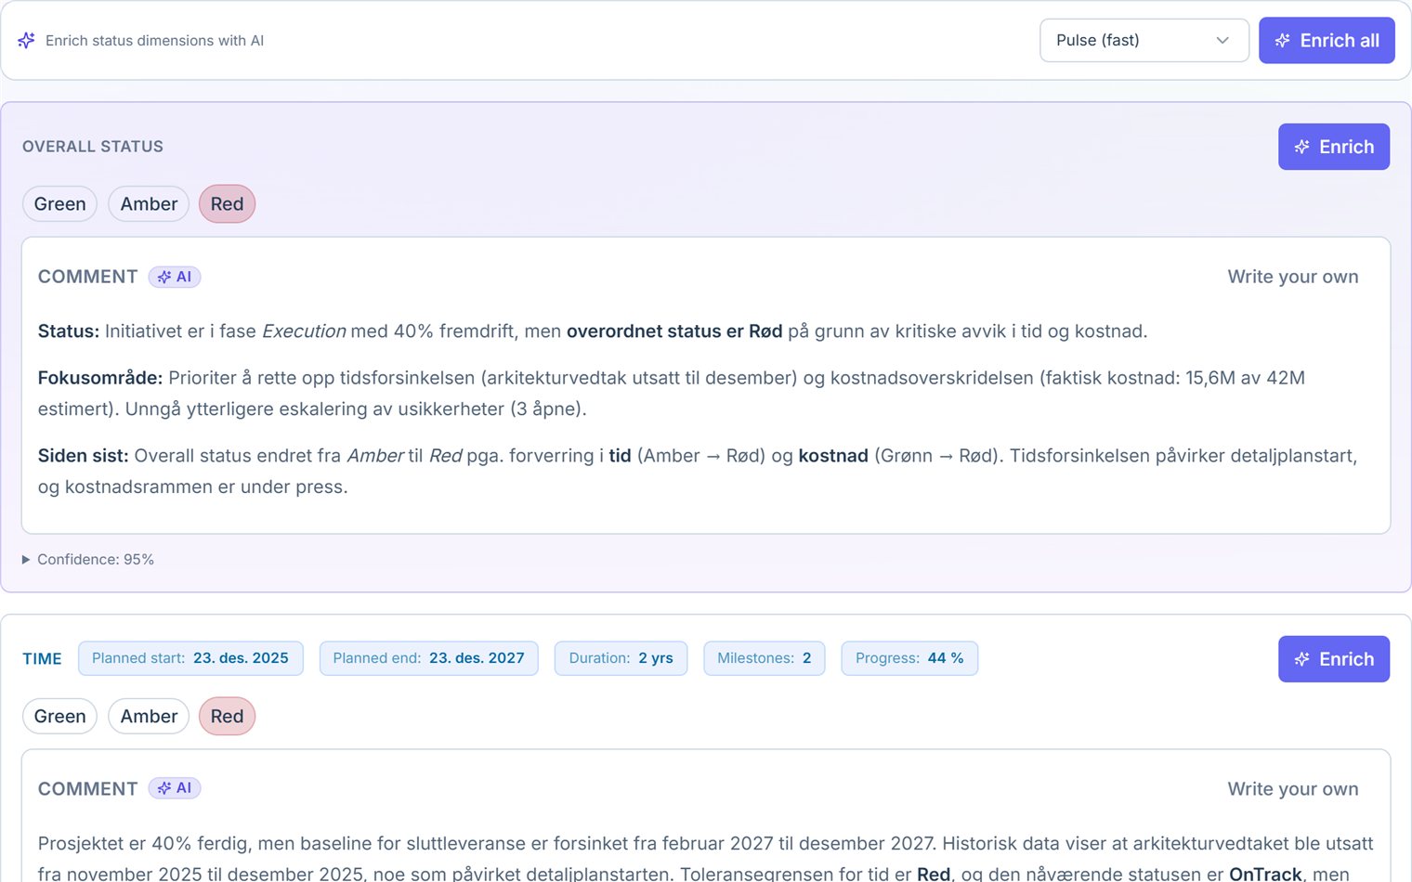
Task: Click the Enrich all button
Action: (x=1327, y=40)
